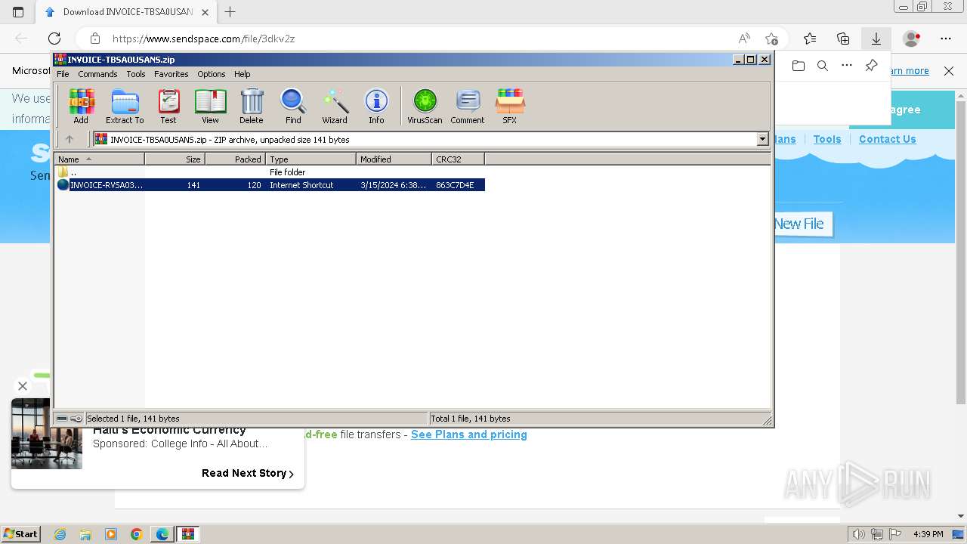967x544 pixels.
Task: Click the Add toolbar icon in WinRAR
Action: pos(81,106)
